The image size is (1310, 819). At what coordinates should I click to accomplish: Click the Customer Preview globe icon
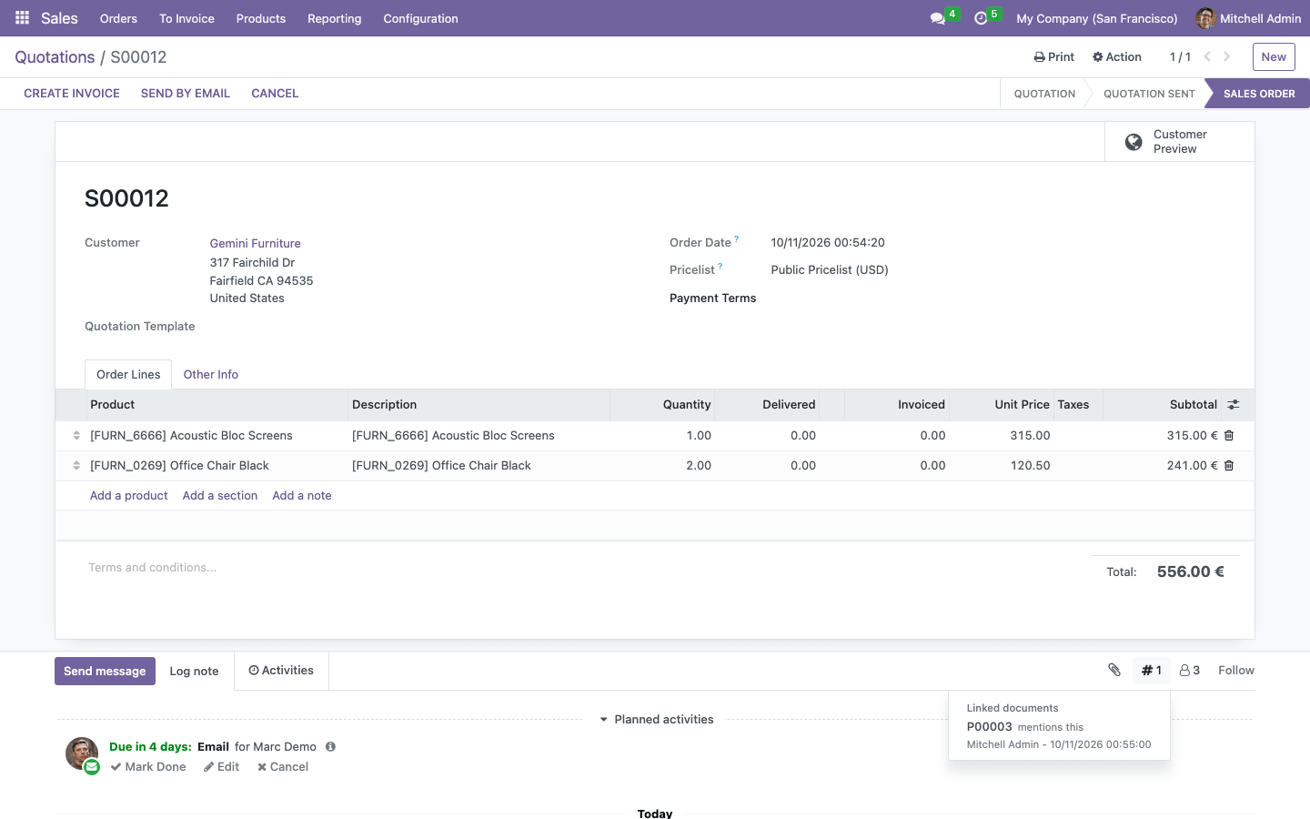1134,142
